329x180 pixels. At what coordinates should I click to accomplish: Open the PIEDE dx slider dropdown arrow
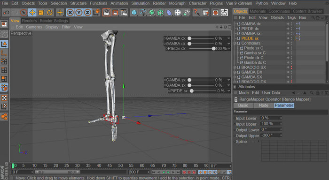(229, 49)
